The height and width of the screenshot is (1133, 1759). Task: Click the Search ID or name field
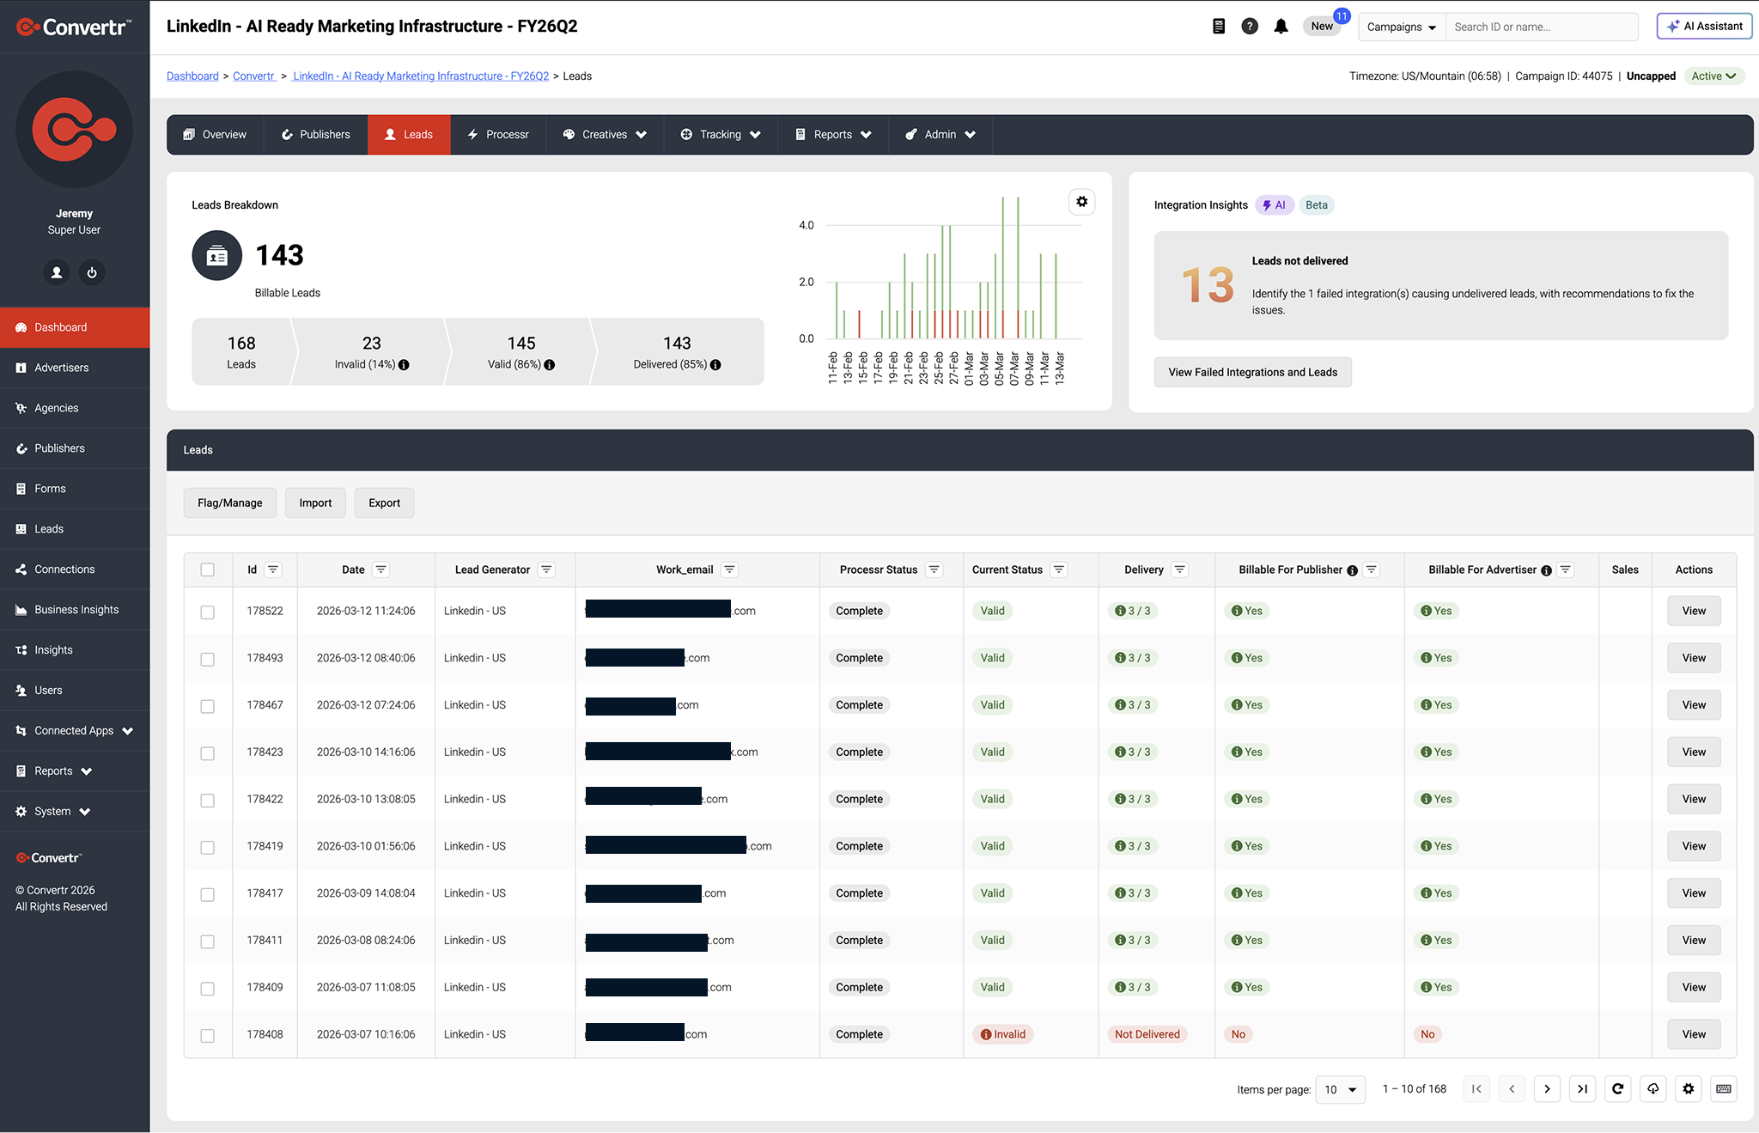tap(1542, 27)
